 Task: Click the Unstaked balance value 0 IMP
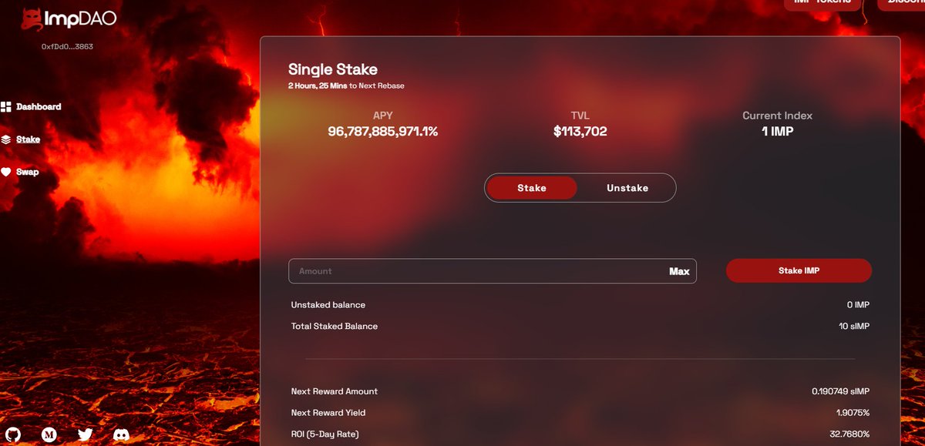pyautogui.click(x=858, y=305)
